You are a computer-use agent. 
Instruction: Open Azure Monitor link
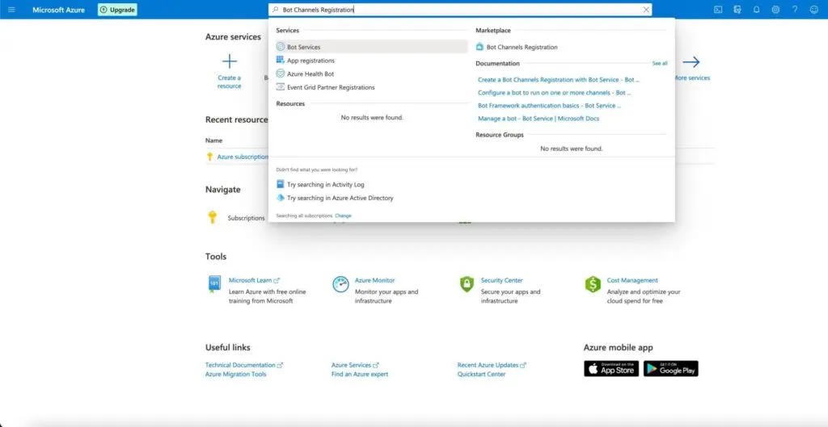click(x=374, y=280)
